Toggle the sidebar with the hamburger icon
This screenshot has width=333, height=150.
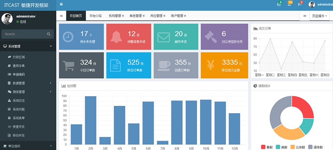tap(61, 4)
